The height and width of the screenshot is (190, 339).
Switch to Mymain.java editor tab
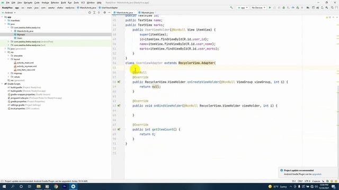147,13
